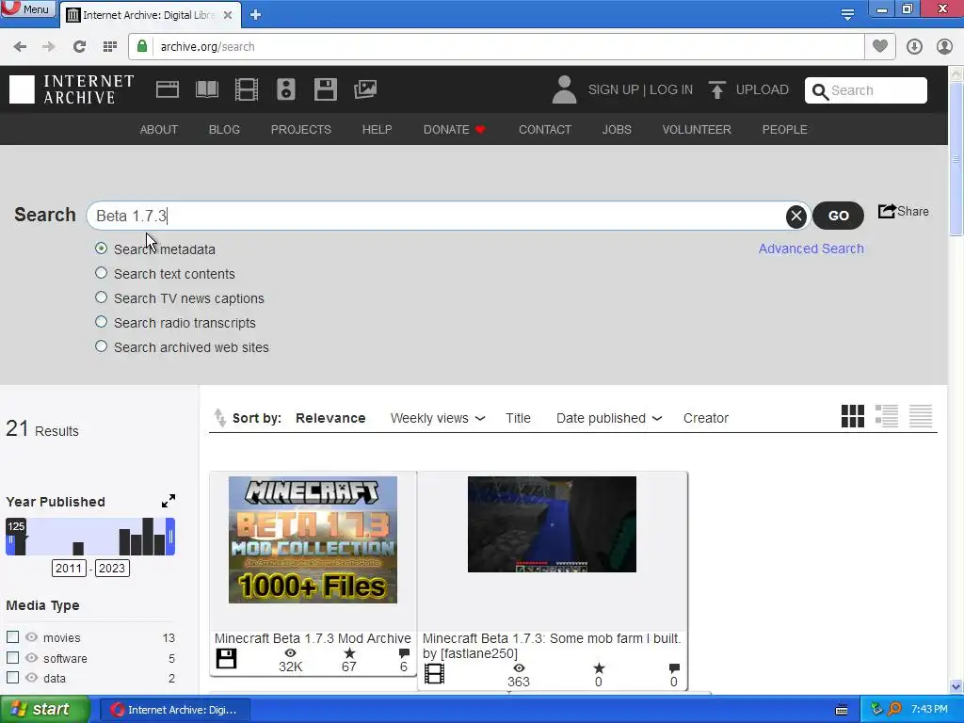This screenshot has height=723, width=964.
Task: Open the PEOPLE page
Action: point(785,130)
